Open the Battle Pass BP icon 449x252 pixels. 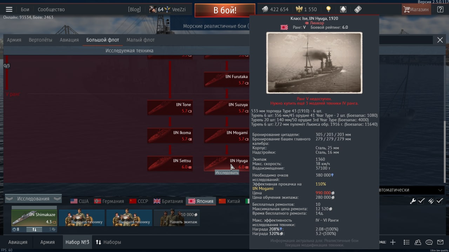[x=358, y=9]
